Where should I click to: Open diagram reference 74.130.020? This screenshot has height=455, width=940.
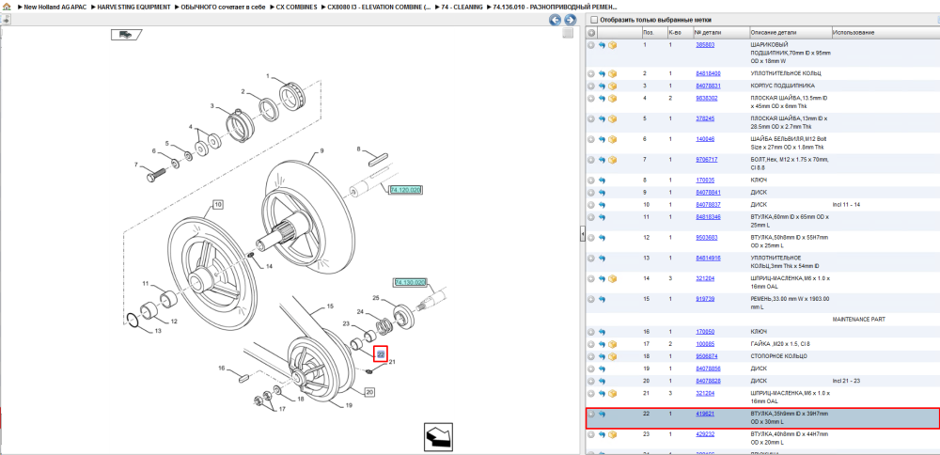(x=410, y=282)
